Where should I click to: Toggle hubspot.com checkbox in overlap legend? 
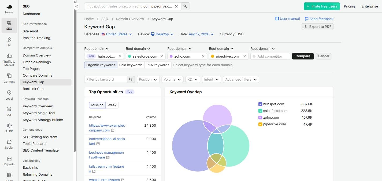(260, 104)
